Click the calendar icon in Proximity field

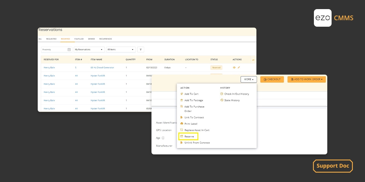pos(69,49)
